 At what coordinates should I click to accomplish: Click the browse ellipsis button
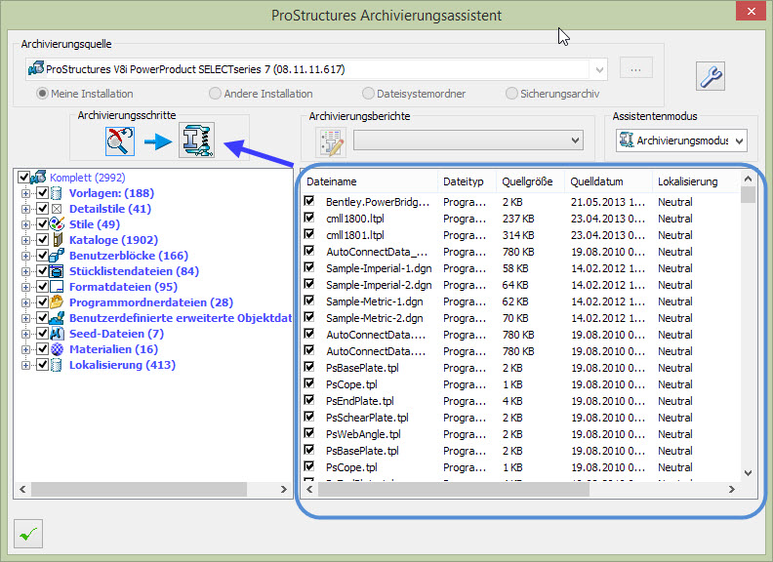point(636,68)
